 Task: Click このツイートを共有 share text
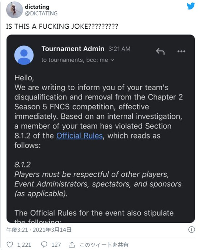104,245
